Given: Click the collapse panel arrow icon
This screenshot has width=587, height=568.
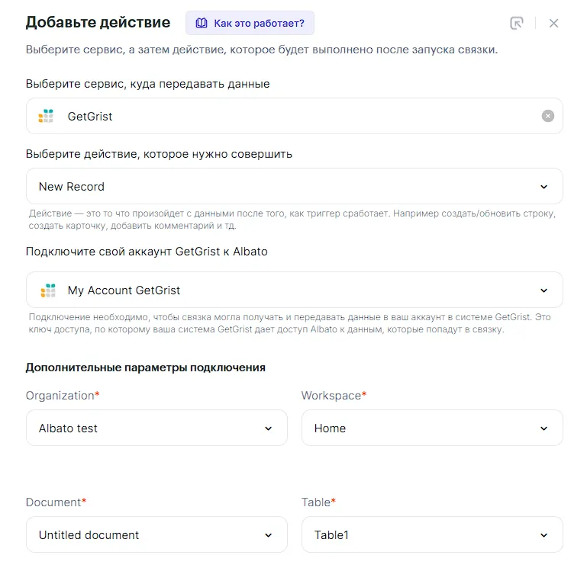Looking at the screenshot, I should 517,23.
